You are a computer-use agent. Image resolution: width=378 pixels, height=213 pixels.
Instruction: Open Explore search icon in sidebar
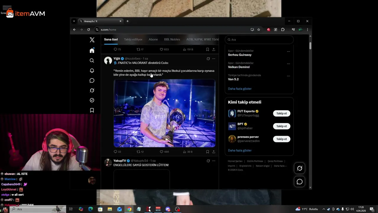click(92, 60)
